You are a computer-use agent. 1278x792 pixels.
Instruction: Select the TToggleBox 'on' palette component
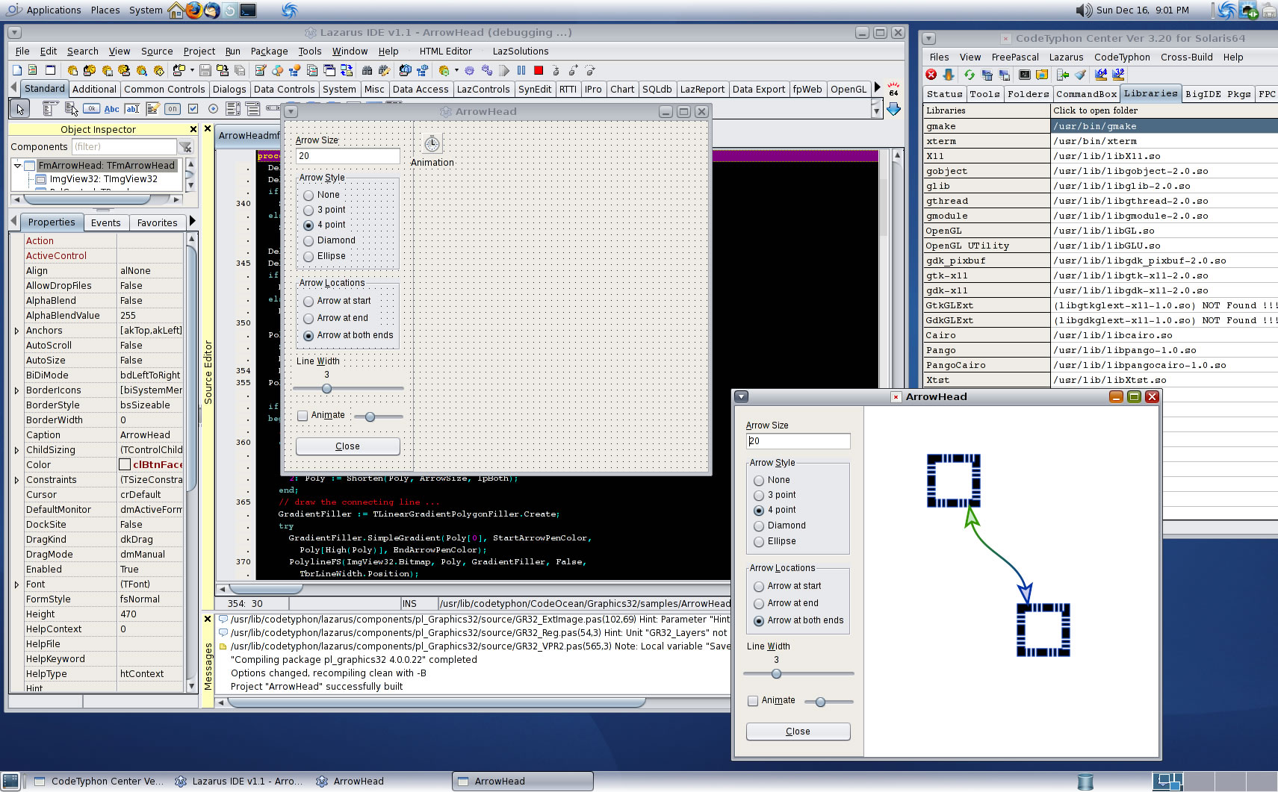(x=173, y=109)
